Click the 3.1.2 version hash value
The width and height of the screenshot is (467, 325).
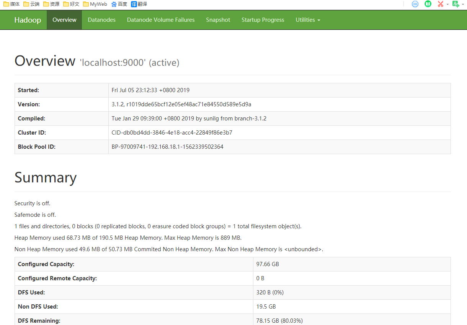(181, 104)
